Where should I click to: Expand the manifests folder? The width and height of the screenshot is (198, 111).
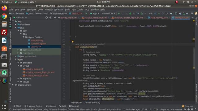15,24
